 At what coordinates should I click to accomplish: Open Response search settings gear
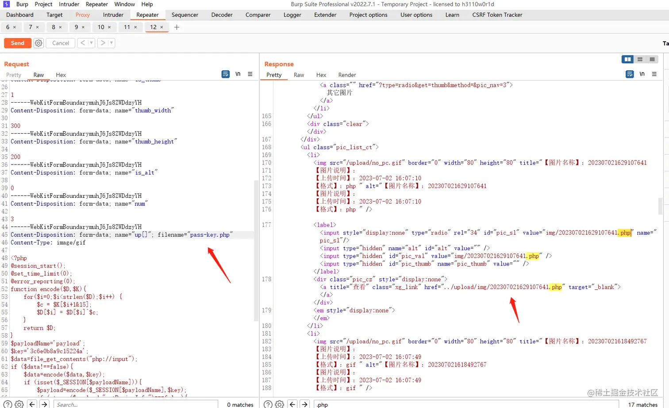coord(280,404)
